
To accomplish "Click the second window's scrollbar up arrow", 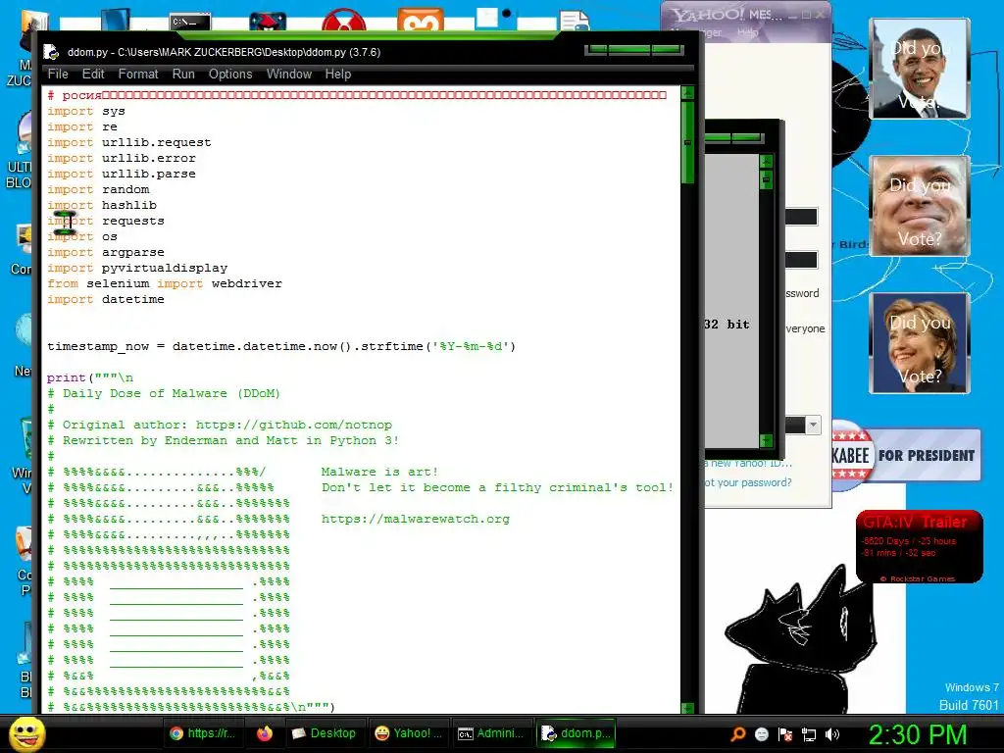I will [x=766, y=161].
